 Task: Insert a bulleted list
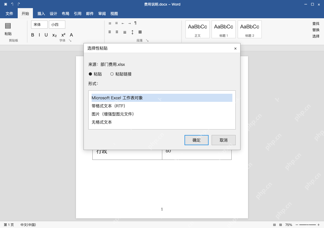pyautogui.click(x=110, y=23)
